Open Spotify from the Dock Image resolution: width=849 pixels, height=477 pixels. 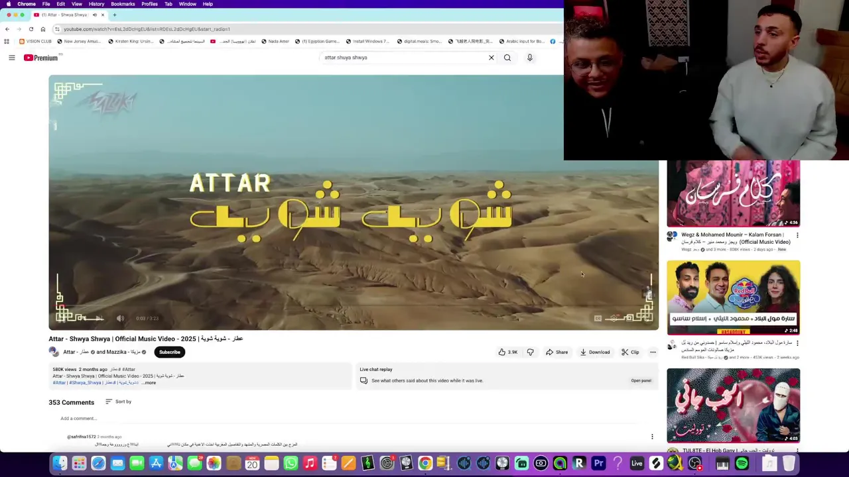pyautogui.click(x=742, y=464)
